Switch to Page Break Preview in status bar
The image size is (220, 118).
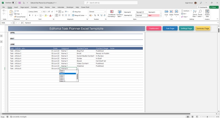coord(197,117)
